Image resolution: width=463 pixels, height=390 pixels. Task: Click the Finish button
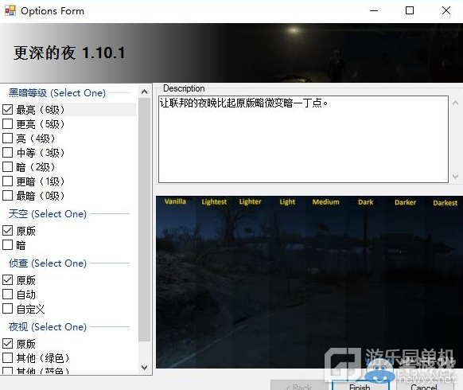tap(360, 385)
